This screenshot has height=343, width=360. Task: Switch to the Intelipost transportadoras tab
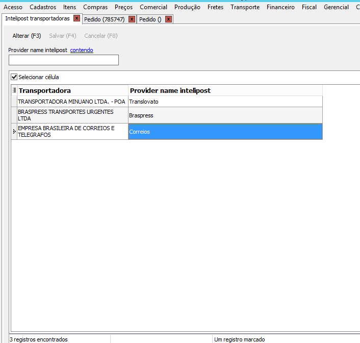(x=37, y=18)
